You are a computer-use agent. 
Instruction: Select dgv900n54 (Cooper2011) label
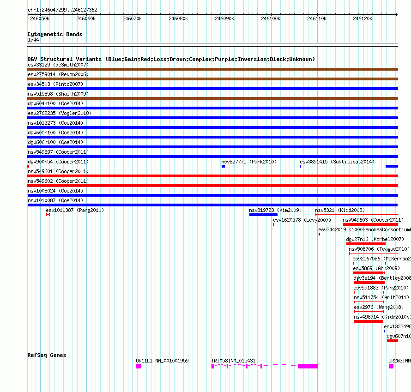coord(58,162)
